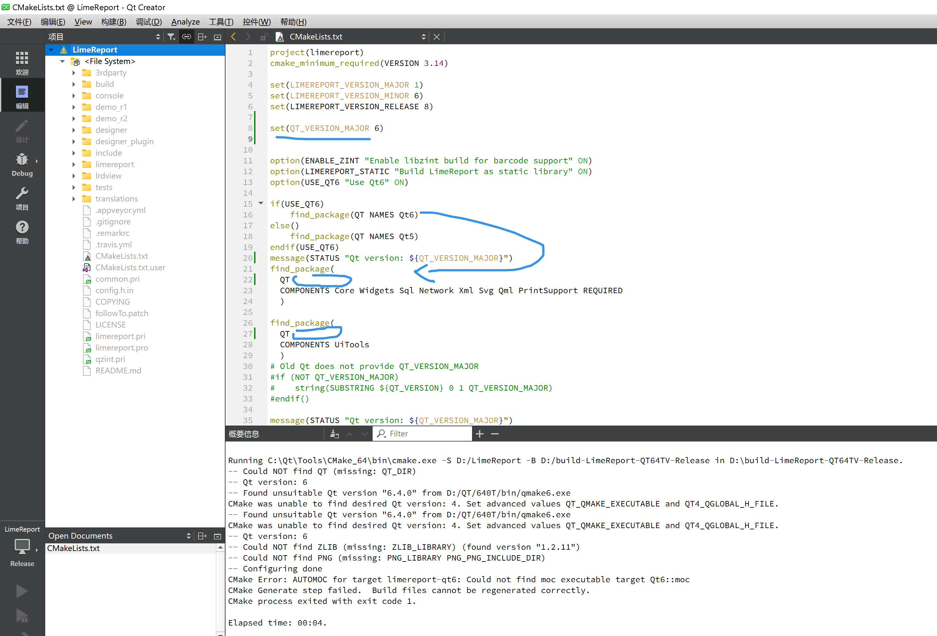The image size is (937, 636).
Task: Toggle read-only lock on CMakeLists.txt
Action: point(264,36)
